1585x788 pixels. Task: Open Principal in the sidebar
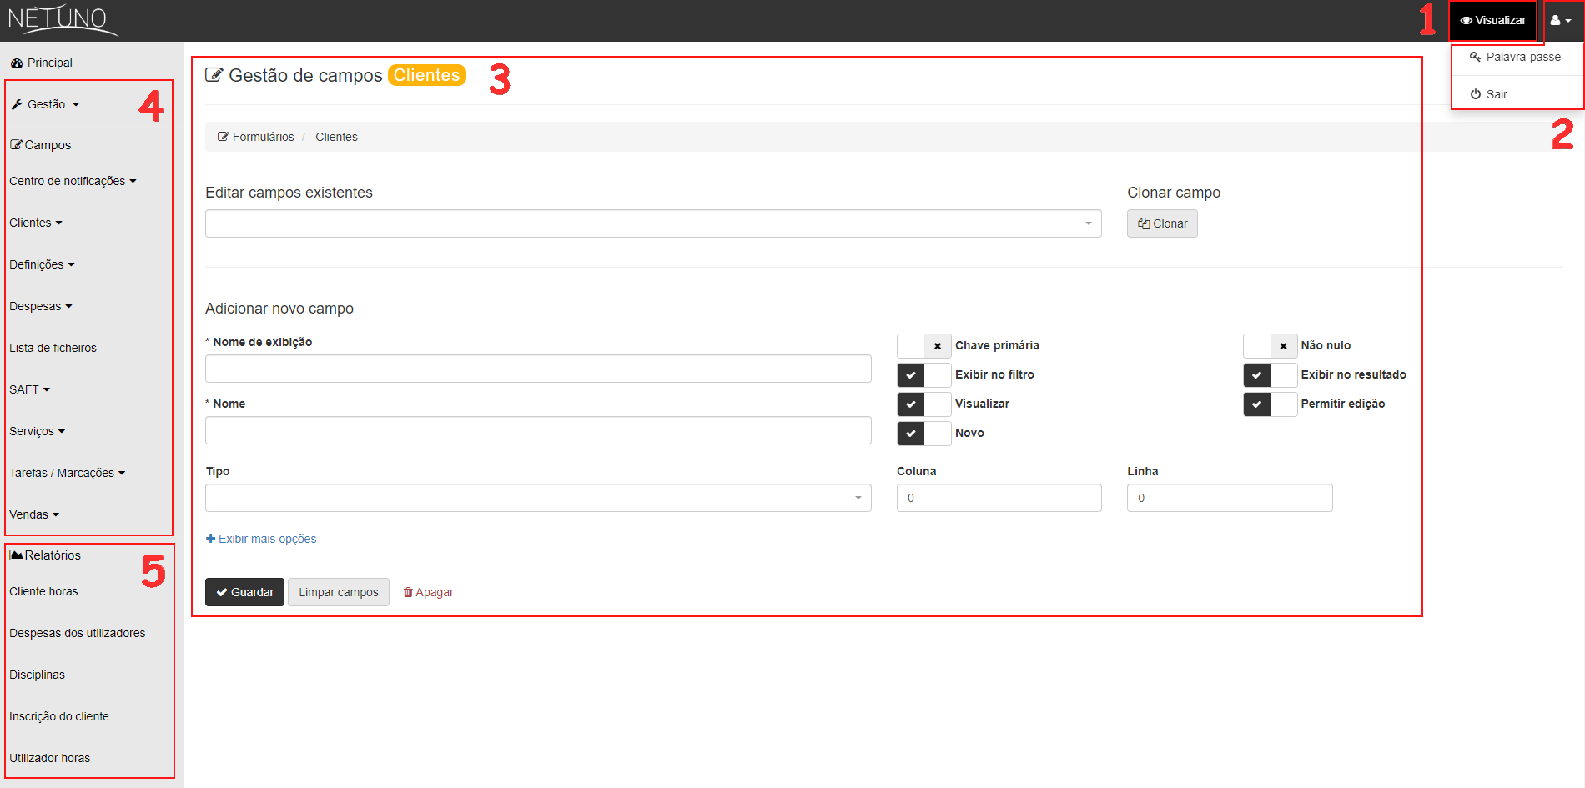42,63
